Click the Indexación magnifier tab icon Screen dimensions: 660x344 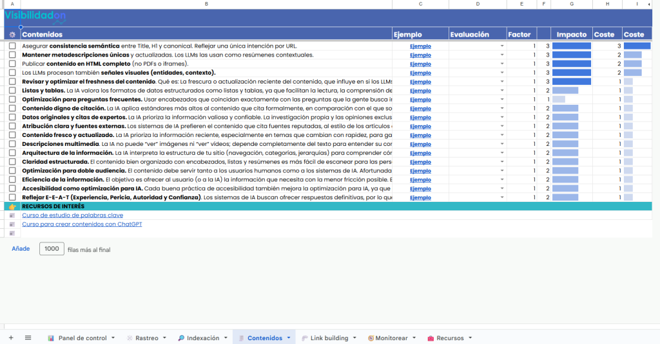tap(181, 338)
